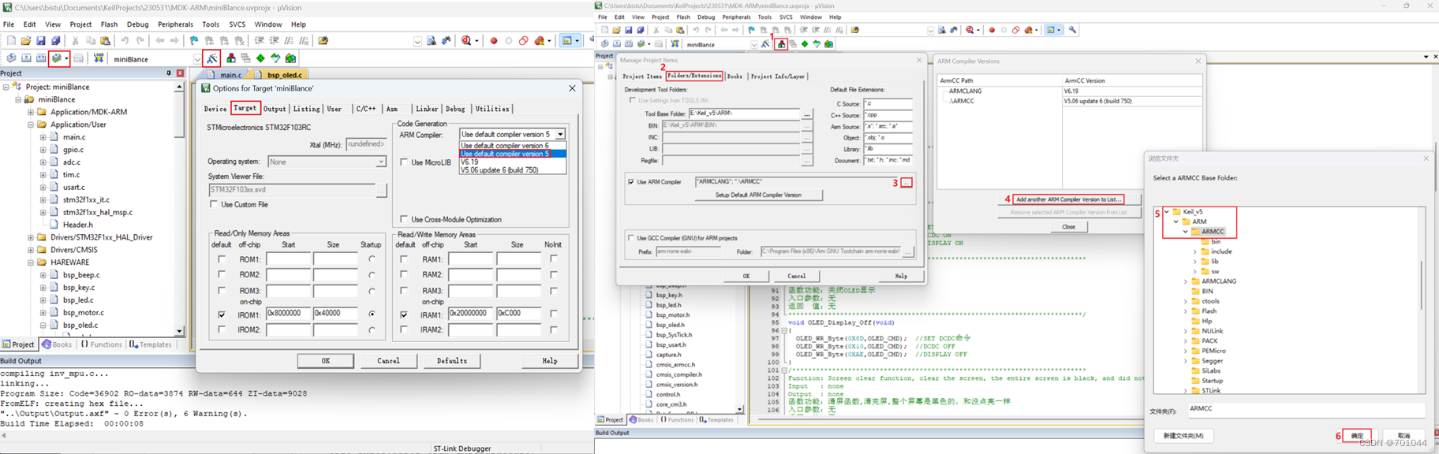Image resolution: width=1439 pixels, height=454 pixels.
Task: Click wrench Configuration icon in right window
Action: click(1073, 30)
